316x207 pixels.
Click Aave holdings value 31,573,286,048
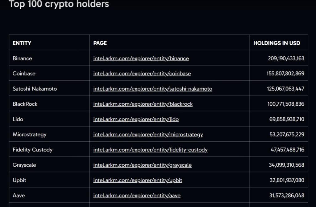click(287, 196)
